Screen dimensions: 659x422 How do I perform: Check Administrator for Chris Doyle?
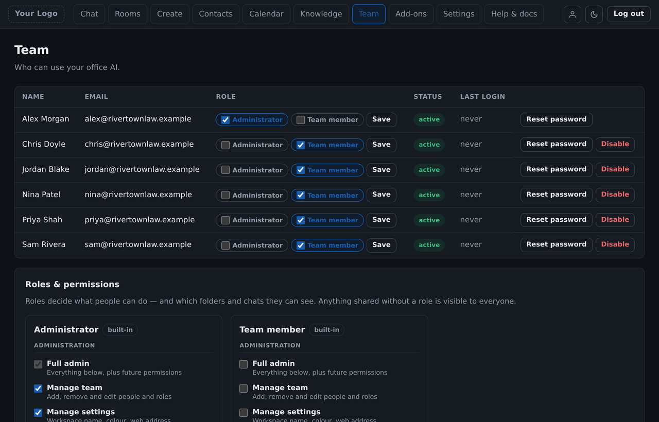tap(226, 145)
